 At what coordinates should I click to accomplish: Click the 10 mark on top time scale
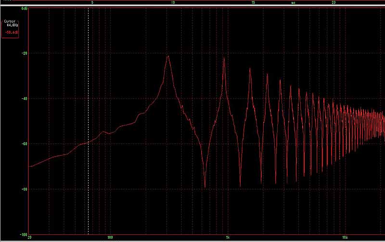tap(173, 2)
